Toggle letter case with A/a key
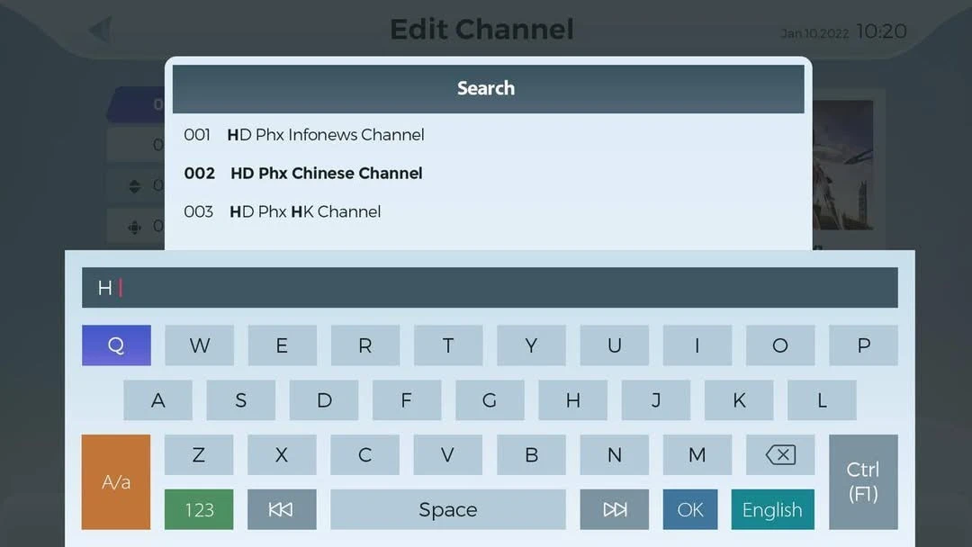Screen dimensions: 972x547 pyautogui.click(x=116, y=482)
